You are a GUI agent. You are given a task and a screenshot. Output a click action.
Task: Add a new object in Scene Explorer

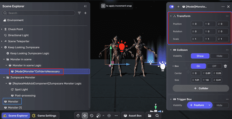85,13
